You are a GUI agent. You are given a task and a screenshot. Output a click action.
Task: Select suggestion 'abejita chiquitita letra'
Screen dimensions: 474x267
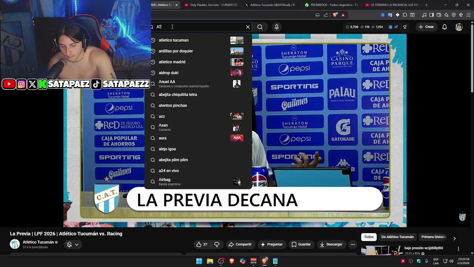pos(198,95)
